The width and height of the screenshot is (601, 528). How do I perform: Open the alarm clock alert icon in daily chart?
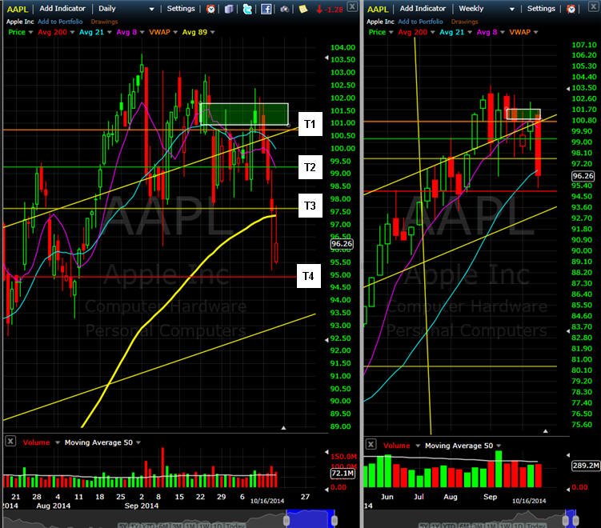pyautogui.click(x=210, y=9)
